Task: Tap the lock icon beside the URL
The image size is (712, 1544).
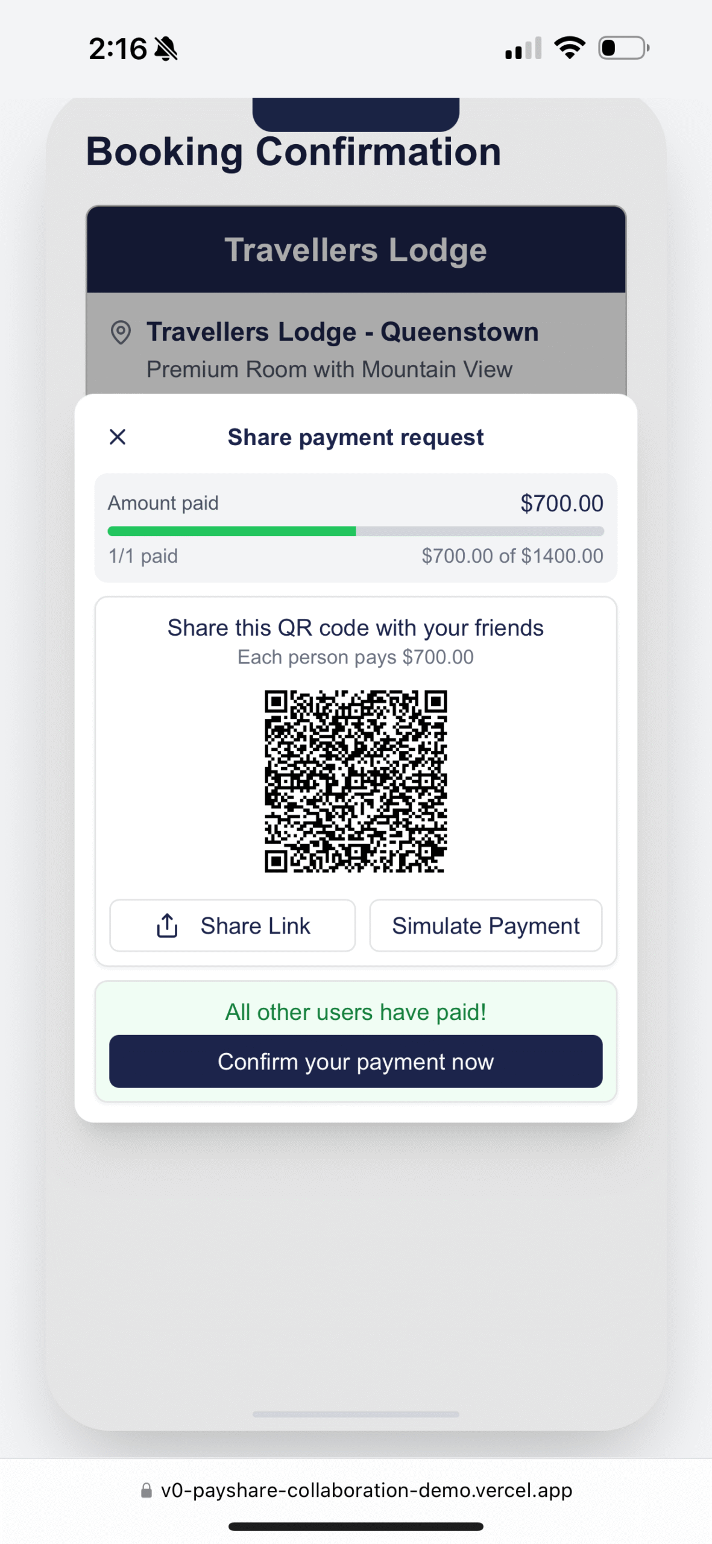Action: pyautogui.click(x=146, y=1490)
